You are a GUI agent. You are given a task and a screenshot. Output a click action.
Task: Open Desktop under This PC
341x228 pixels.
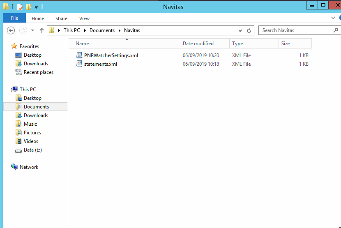pyautogui.click(x=32, y=98)
